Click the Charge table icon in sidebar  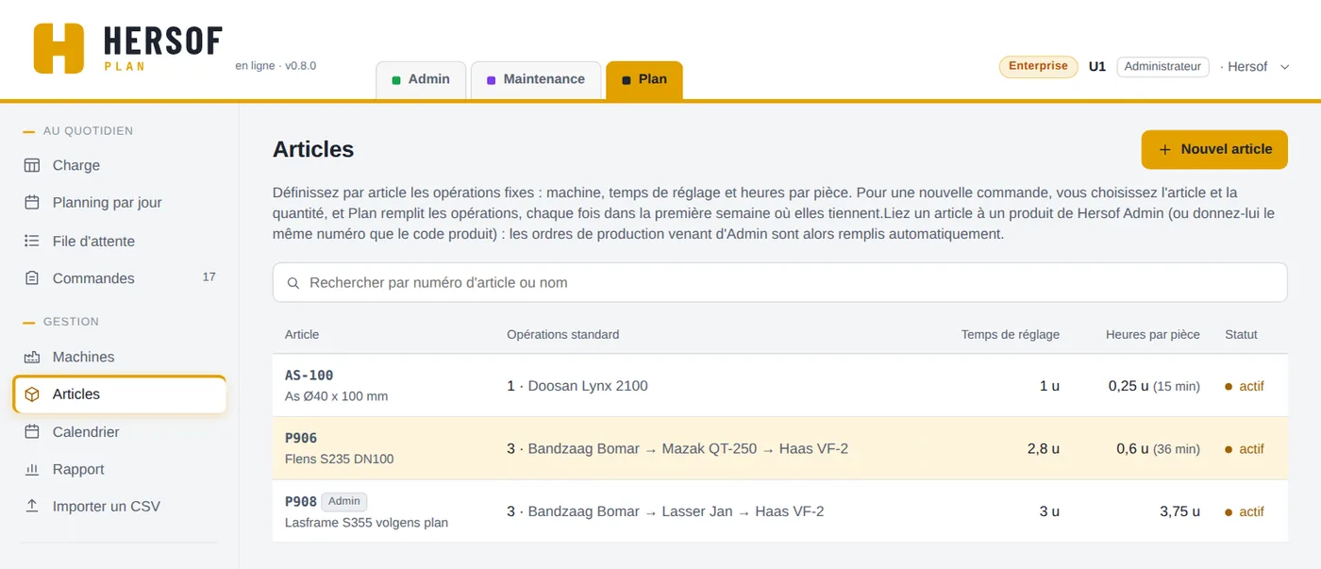32,165
